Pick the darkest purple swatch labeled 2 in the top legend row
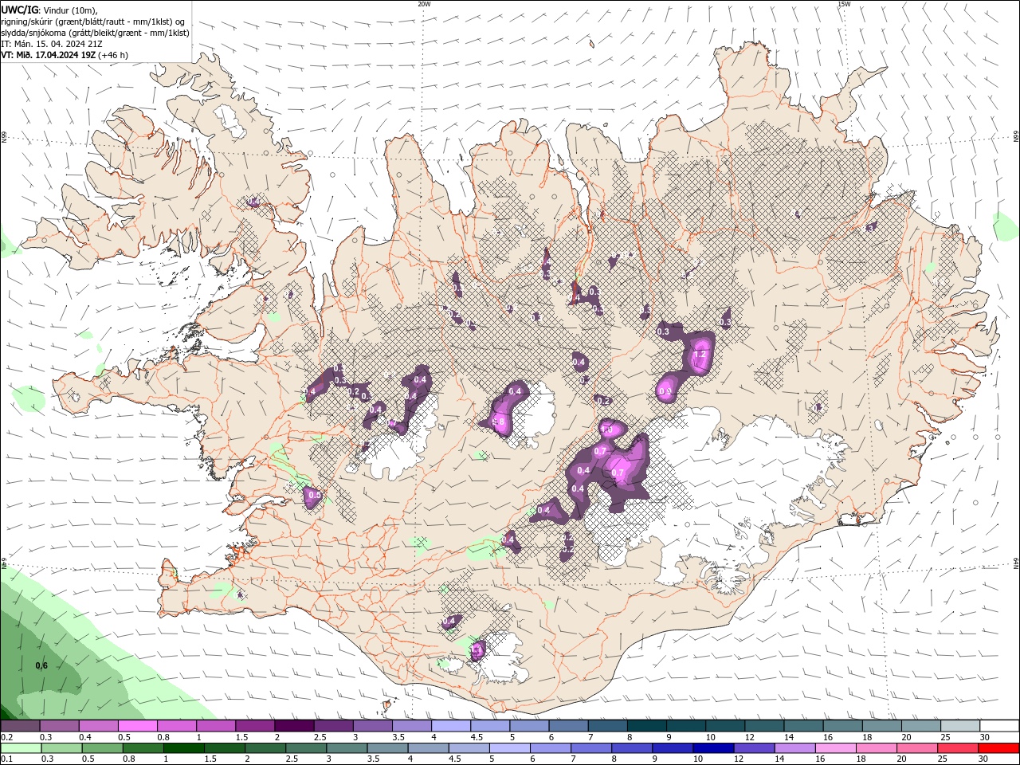 click(294, 726)
